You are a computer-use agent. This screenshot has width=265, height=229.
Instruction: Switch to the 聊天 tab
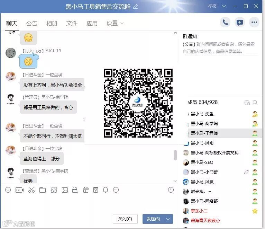point(12,23)
